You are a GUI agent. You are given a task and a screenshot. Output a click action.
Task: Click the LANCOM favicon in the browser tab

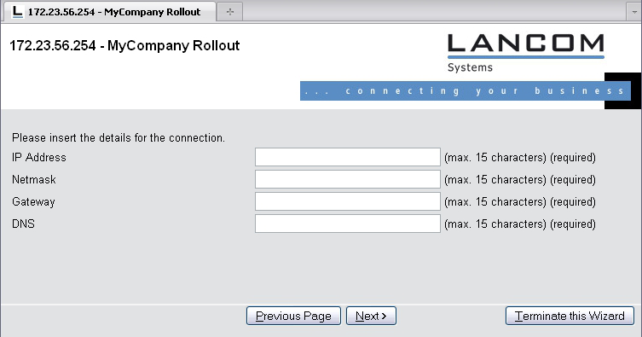tap(17, 12)
